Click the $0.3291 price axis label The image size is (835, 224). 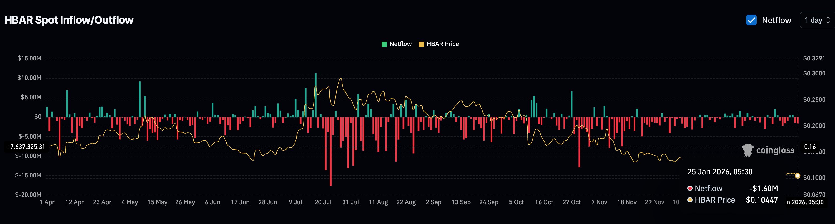814,59
